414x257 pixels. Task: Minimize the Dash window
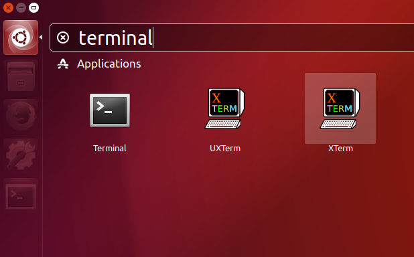pos(21,7)
